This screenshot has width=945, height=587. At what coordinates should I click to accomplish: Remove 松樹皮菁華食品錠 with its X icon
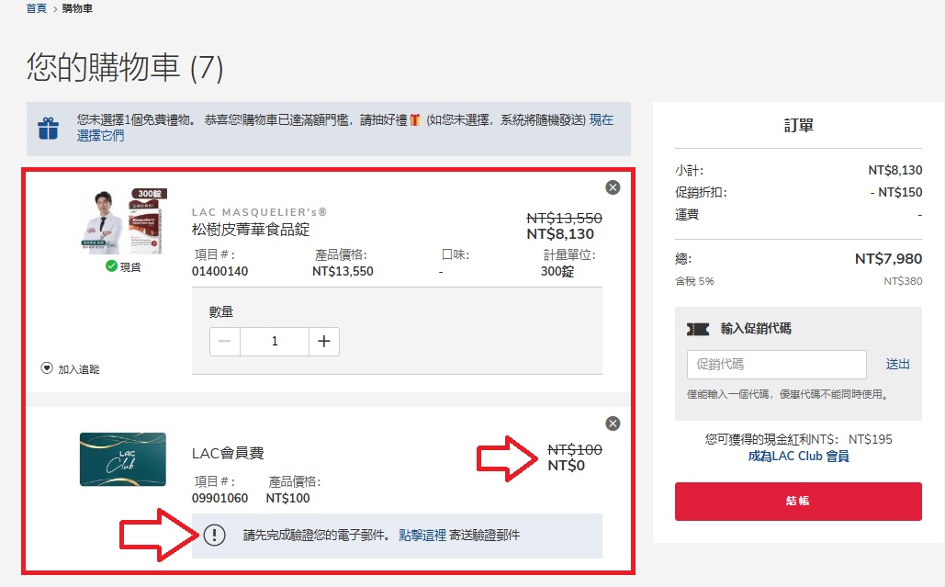[x=613, y=187]
